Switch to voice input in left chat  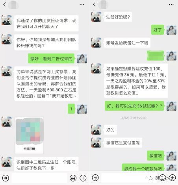[x=6, y=178]
